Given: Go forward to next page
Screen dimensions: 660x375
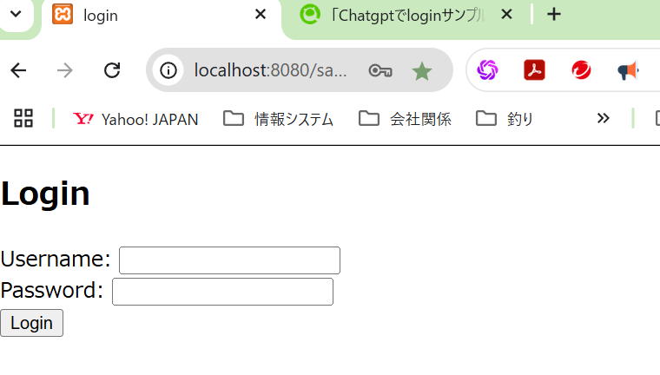Looking at the screenshot, I should click(65, 70).
